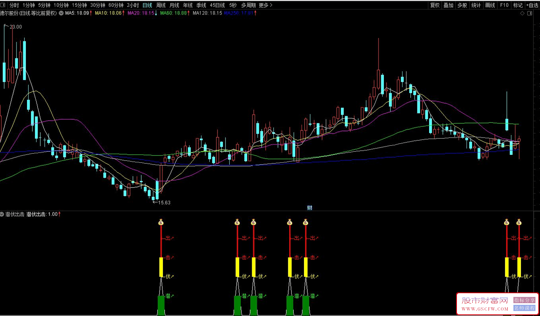This screenshot has height=316, width=540.
Task: Select the 45日线 period
Action: click(217, 5)
